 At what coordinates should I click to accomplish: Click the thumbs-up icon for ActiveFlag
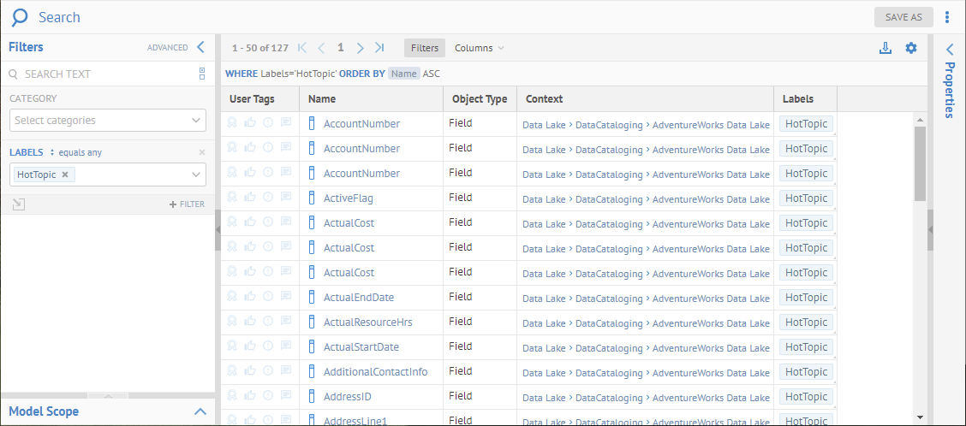coord(250,198)
